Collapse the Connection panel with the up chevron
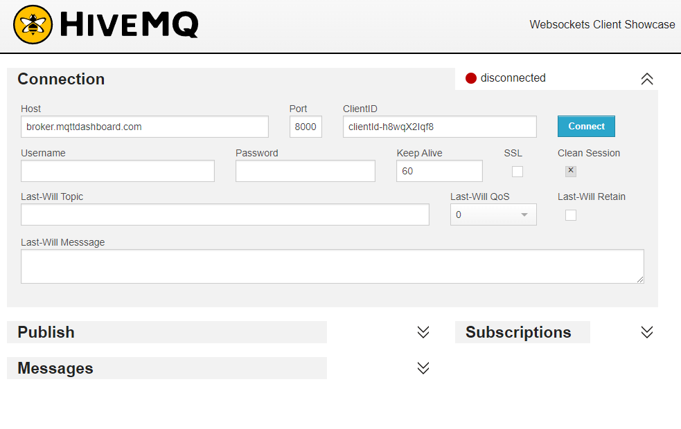This screenshot has height=429, width=681. click(646, 79)
